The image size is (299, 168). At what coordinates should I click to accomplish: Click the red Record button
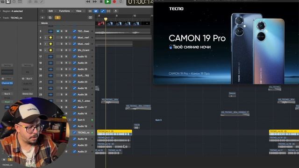coord(114,2)
